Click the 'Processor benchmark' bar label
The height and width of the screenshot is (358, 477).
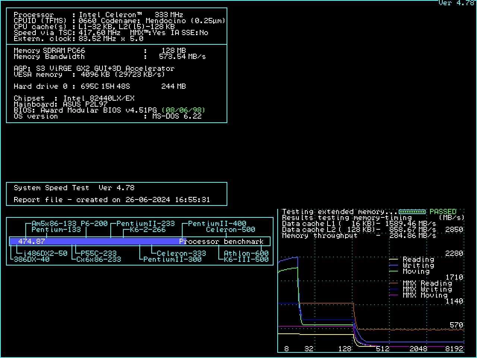[221, 242]
